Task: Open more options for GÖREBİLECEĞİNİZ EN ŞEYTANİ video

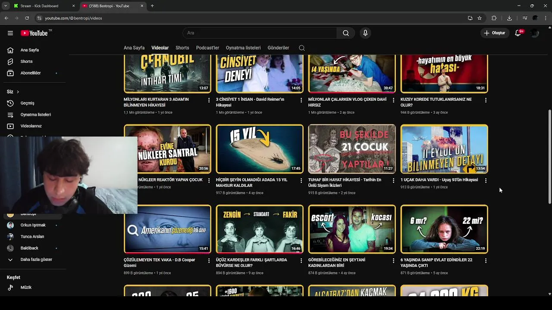Action: (x=393, y=260)
